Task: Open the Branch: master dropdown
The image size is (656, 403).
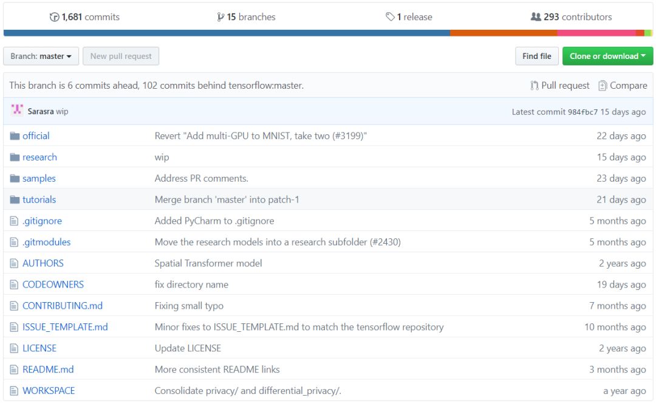Action: pos(41,57)
